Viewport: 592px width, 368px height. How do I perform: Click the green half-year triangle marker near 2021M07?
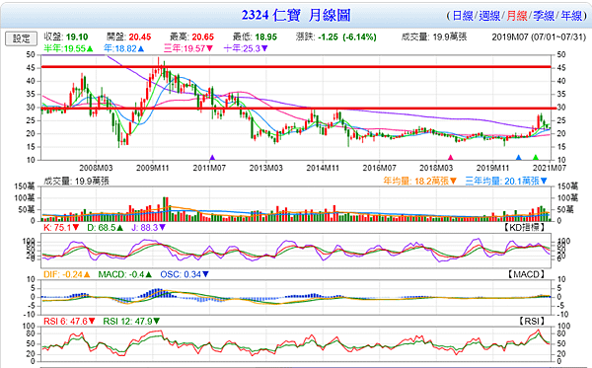click(536, 158)
